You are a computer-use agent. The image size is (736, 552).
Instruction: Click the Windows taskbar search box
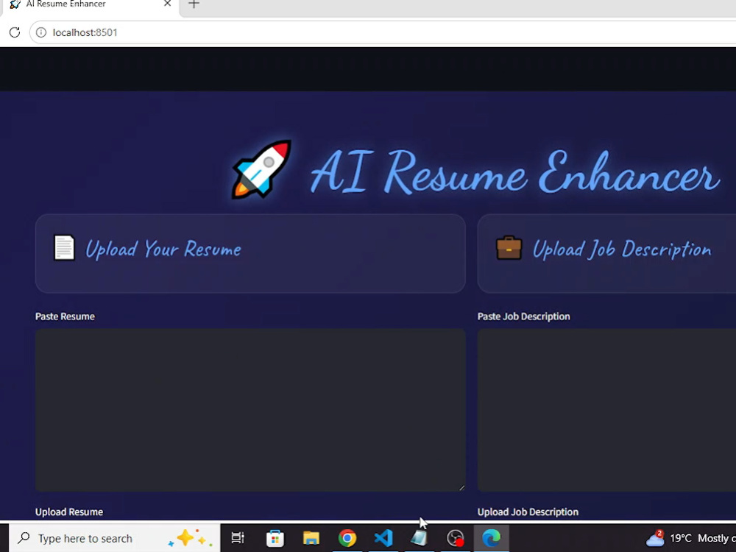tap(114, 538)
